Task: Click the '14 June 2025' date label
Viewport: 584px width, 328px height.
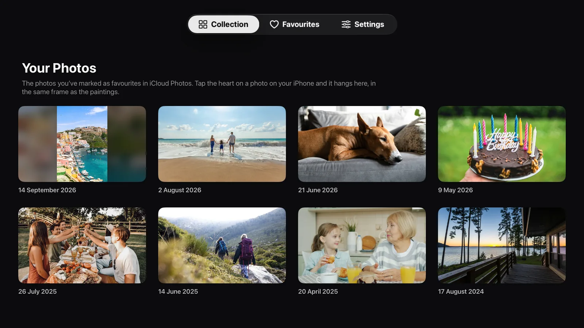Action: (178, 292)
